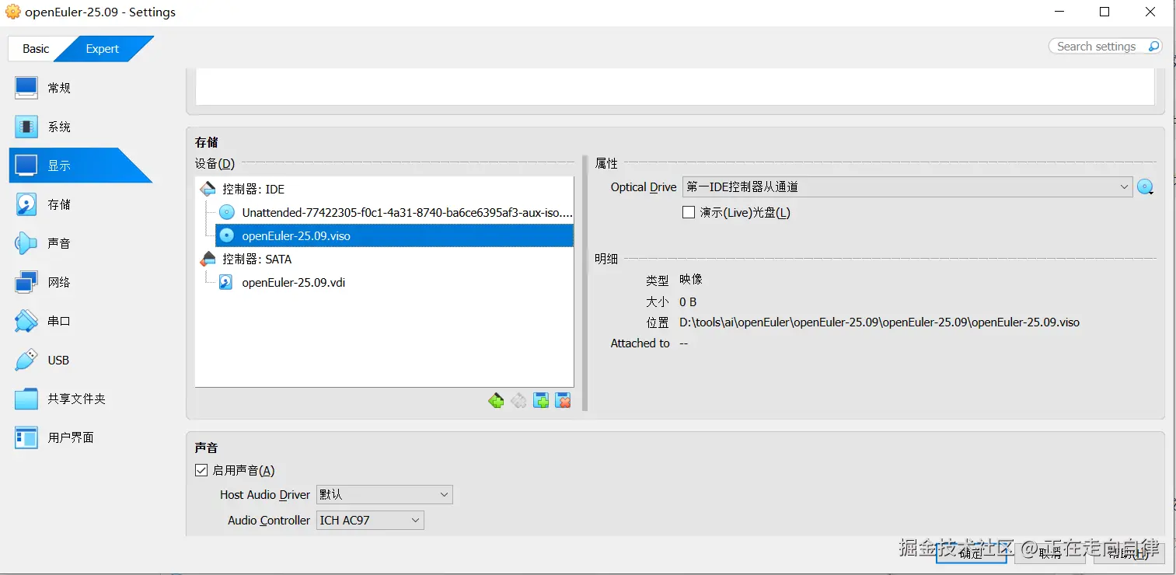This screenshot has width=1176, height=575.
Task: Minimize the Settings window
Action: 1059,12
